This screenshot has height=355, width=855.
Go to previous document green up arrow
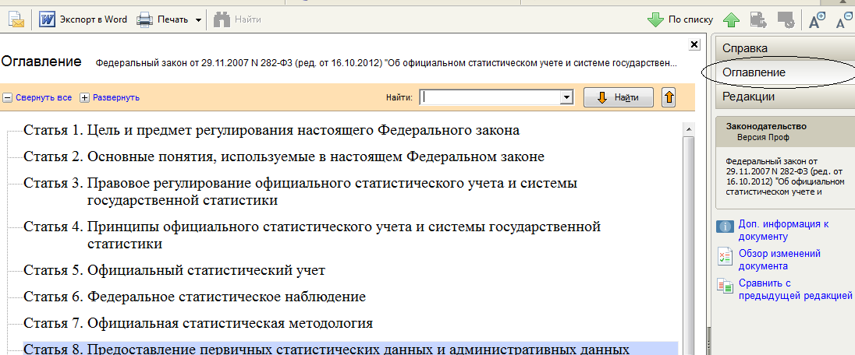(731, 20)
